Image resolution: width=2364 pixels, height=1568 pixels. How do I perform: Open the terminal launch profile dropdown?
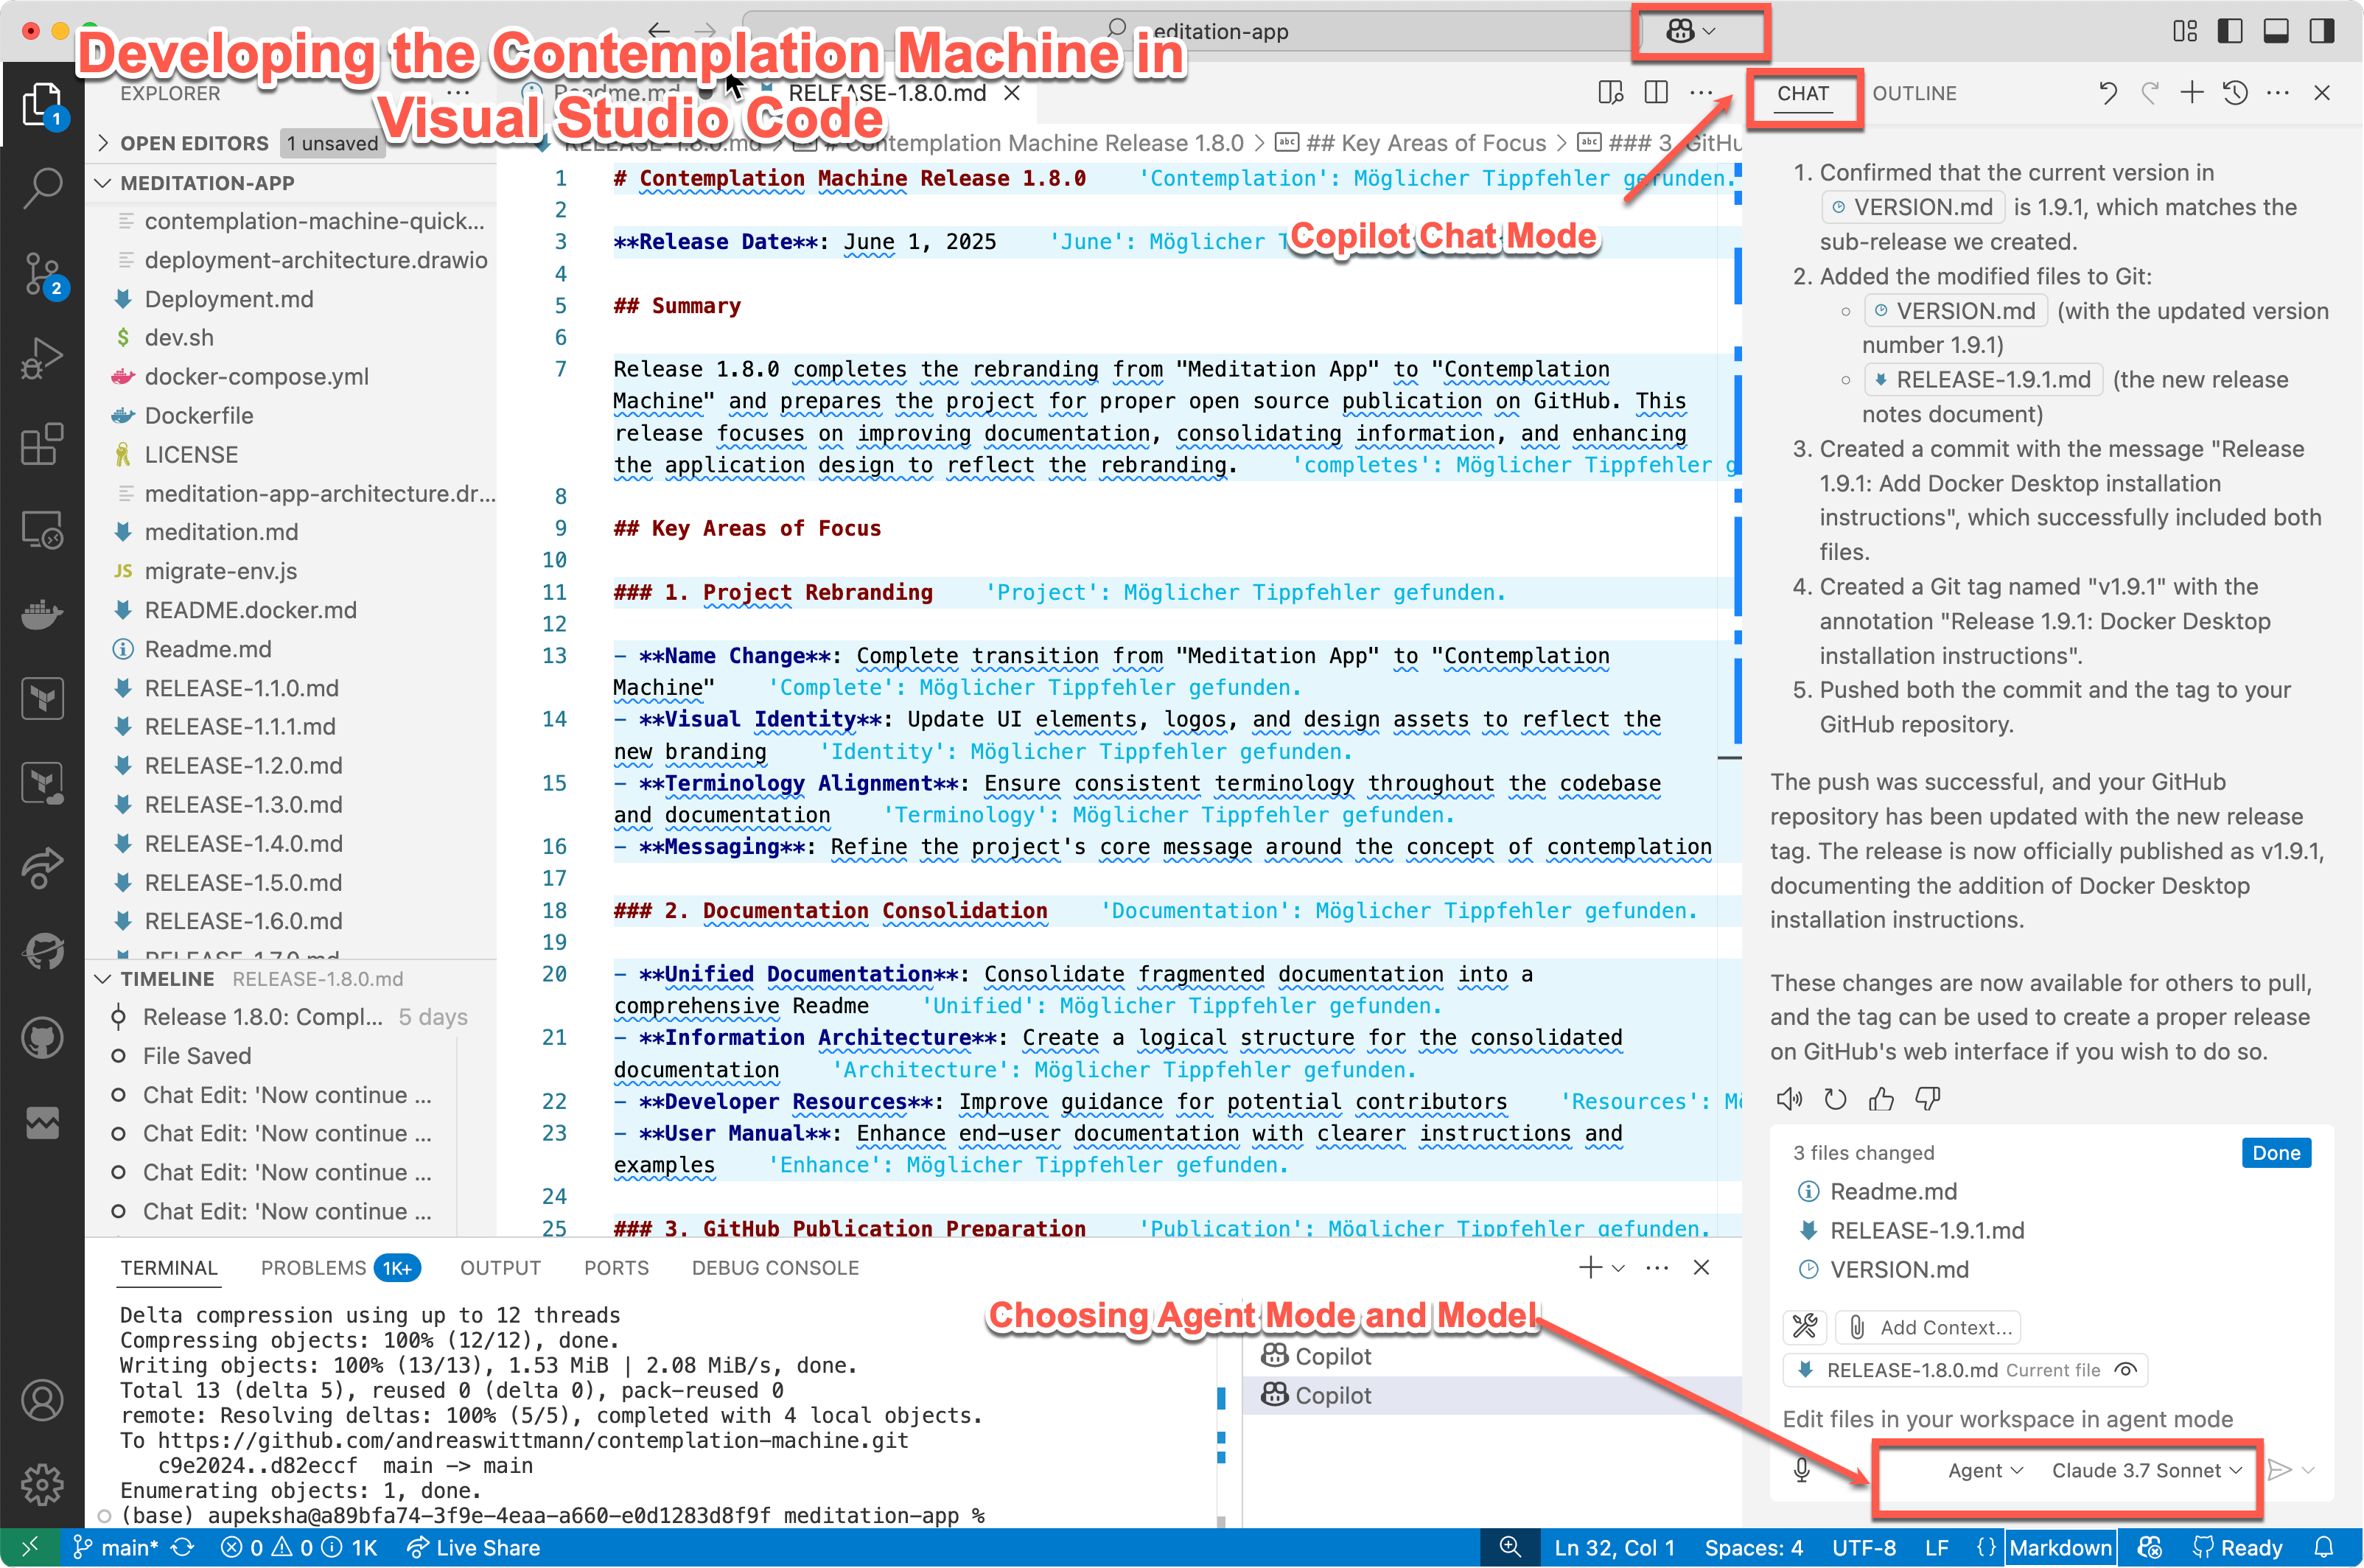click(x=1618, y=1267)
